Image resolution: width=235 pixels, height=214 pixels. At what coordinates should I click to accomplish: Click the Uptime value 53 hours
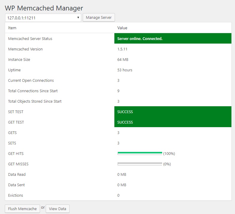click(x=125, y=70)
